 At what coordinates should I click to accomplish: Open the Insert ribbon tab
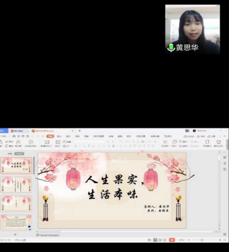tap(59, 136)
